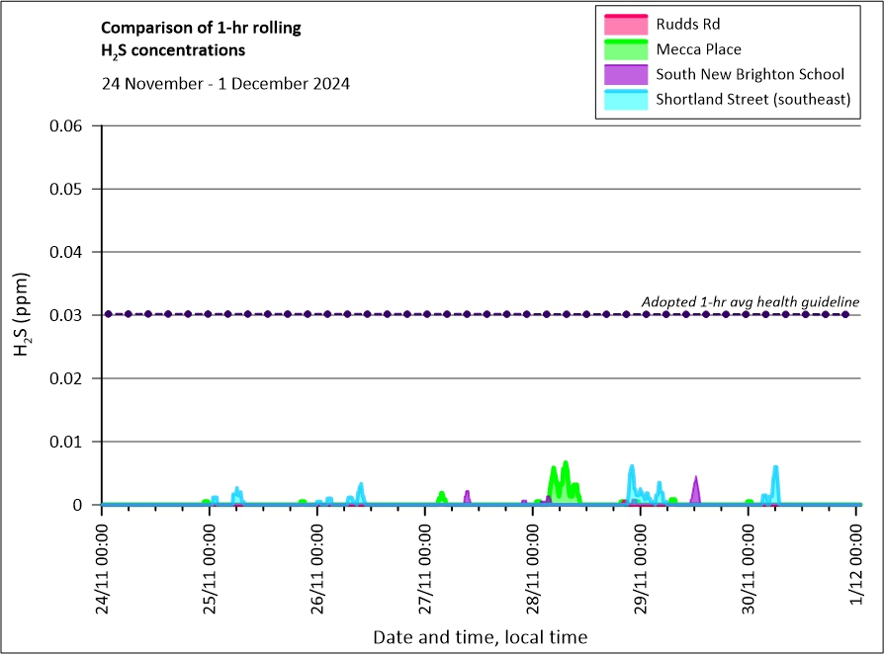
Task: Click the Rudds Rd legend label
Action: (689, 24)
